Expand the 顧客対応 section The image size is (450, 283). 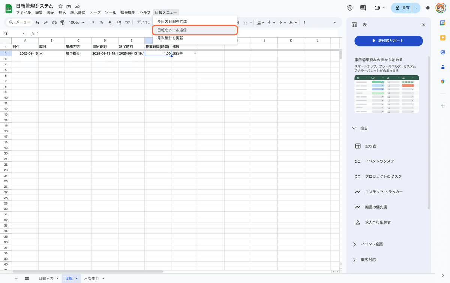click(x=354, y=260)
